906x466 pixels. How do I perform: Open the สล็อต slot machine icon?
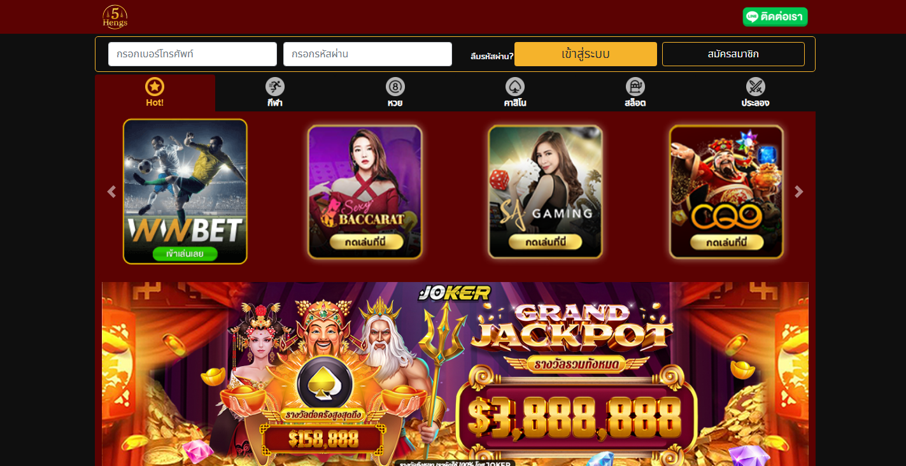[x=635, y=87]
